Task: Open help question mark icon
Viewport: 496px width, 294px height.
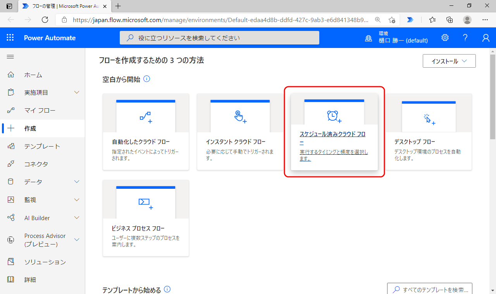Action: point(465,38)
